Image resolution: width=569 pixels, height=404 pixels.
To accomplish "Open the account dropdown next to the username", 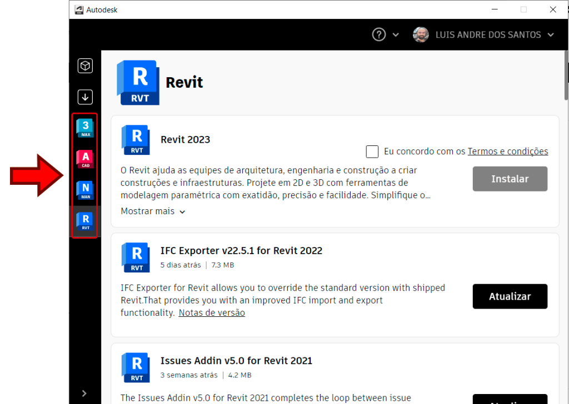I will (551, 34).
